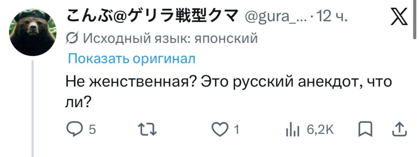This screenshot has height=157, width=419.
Task: Click the reply speech bubble icon
Action: coord(75,130)
